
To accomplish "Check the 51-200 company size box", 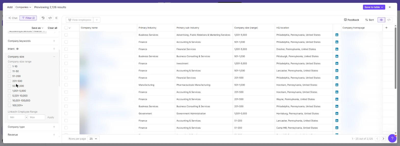I will (9, 76).
